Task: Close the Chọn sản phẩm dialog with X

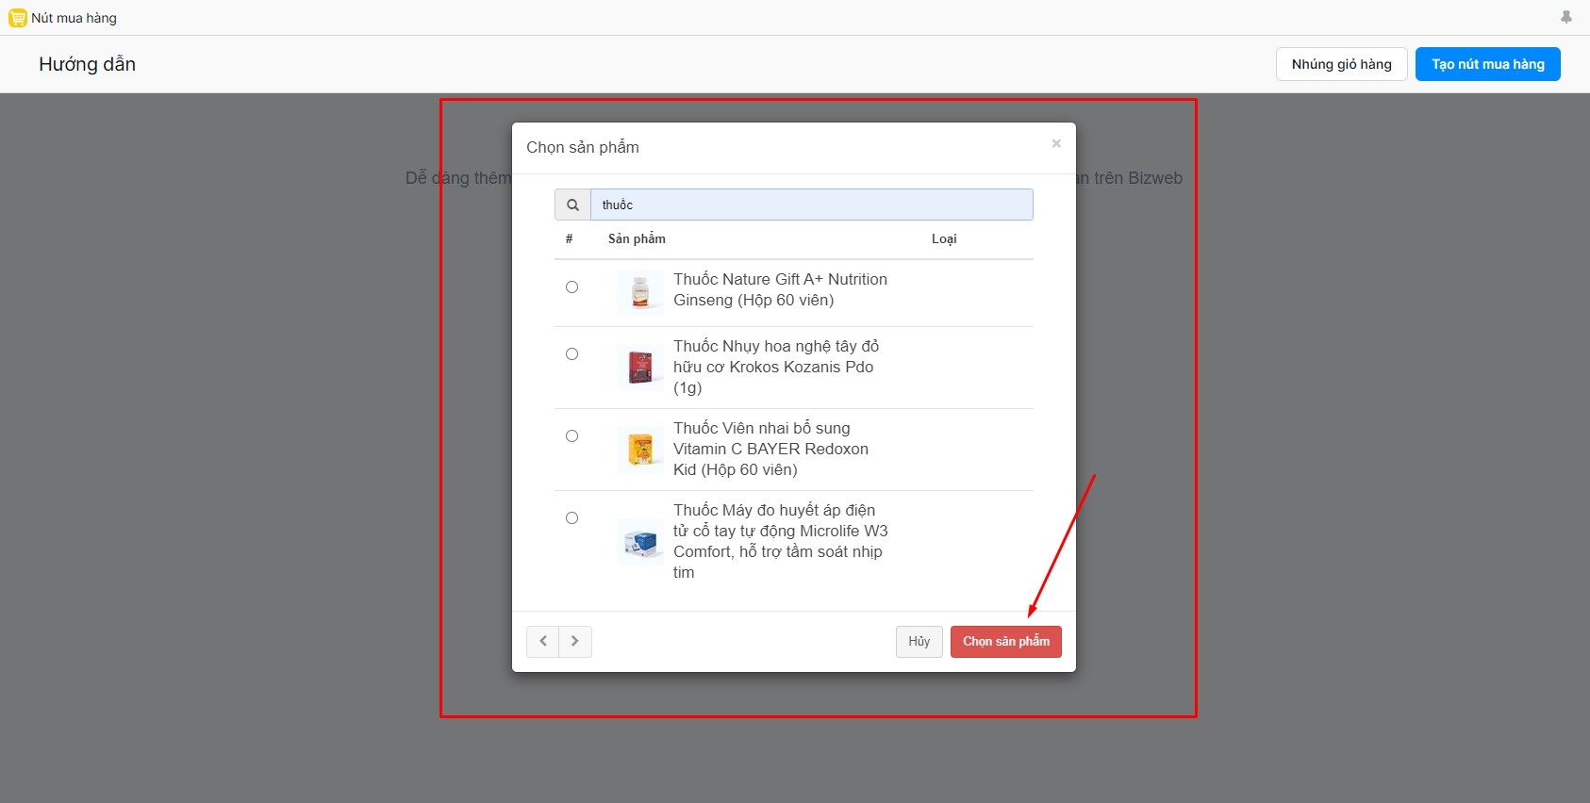Action: point(1056,143)
